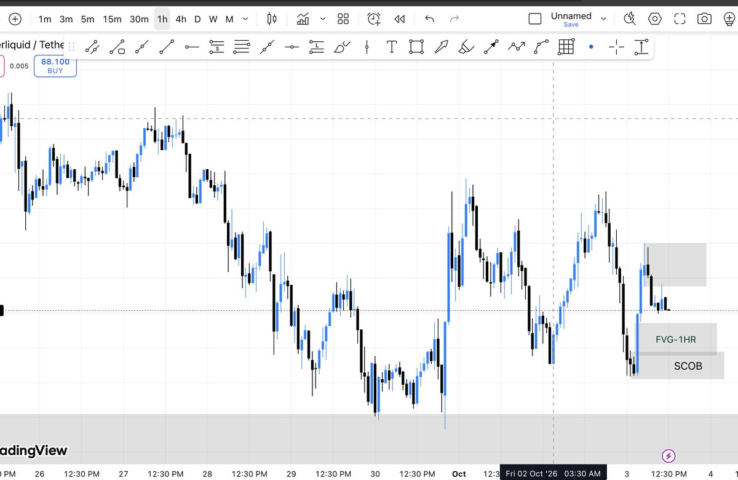Select the zigzag Path arrow tool
This screenshot has width=738, height=480.
(x=516, y=47)
